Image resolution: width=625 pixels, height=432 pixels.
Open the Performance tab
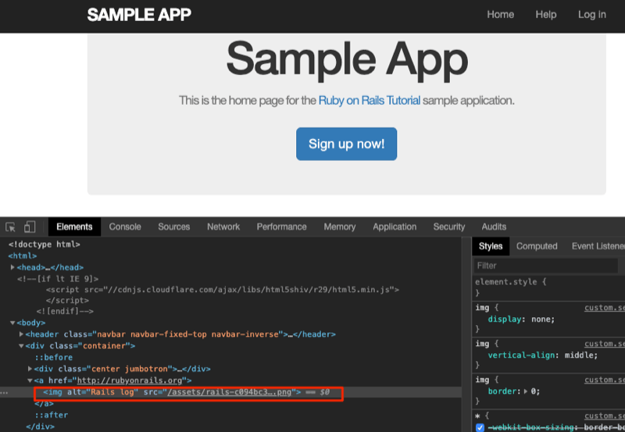tap(281, 227)
